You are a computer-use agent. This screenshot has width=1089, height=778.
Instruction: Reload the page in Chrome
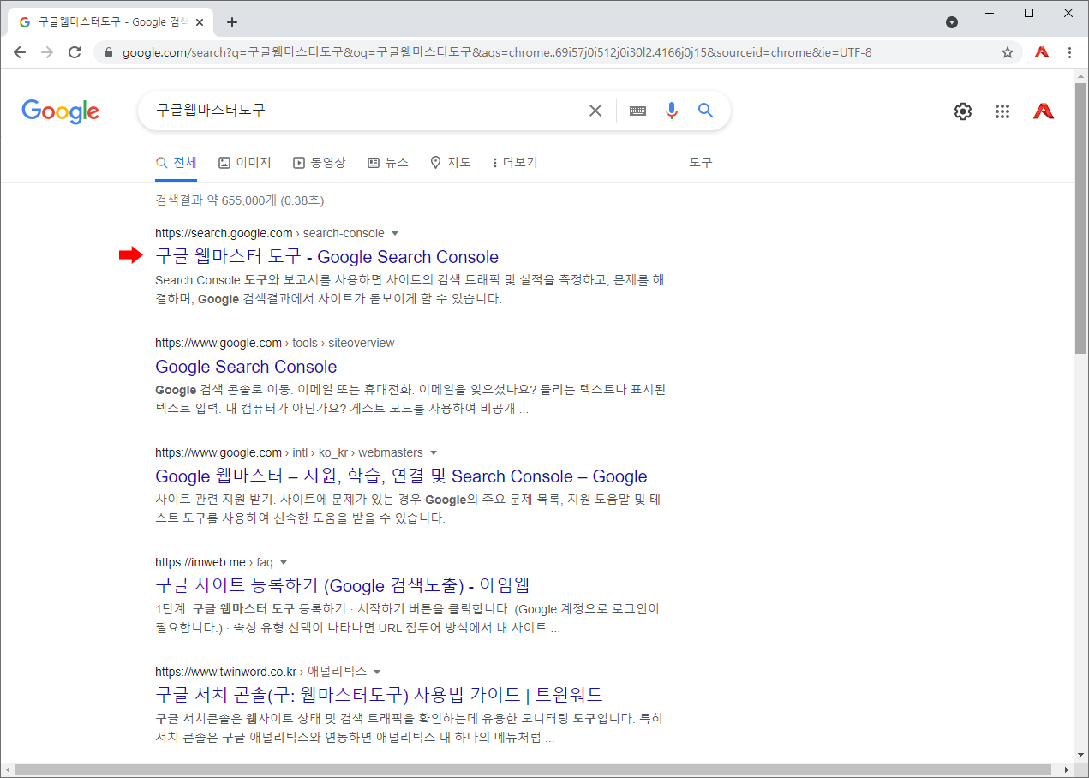coord(75,52)
